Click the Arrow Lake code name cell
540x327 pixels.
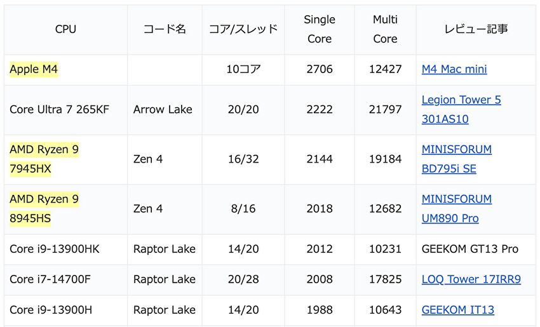pyautogui.click(x=163, y=109)
